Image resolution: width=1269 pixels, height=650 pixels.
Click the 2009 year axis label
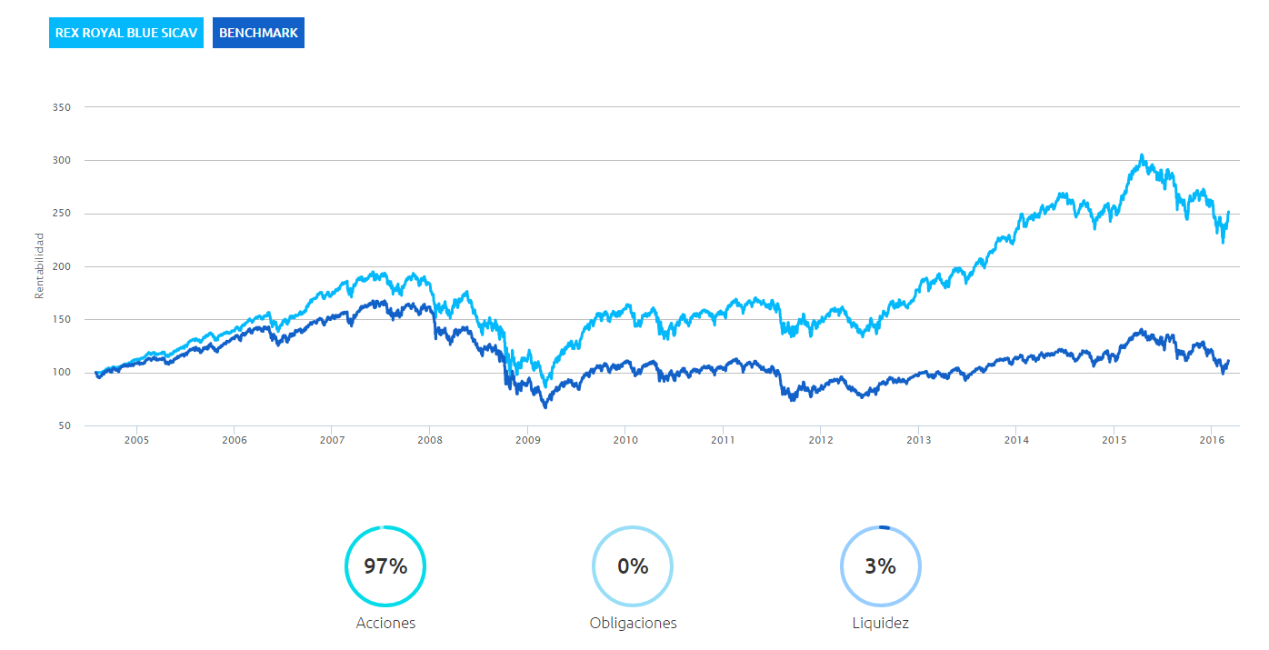tap(527, 441)
